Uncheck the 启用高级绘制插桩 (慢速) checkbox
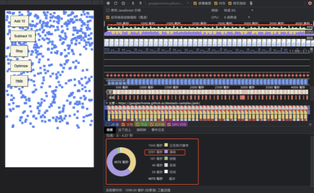Image resolution: width=314 pixels, height=193 pixels. point(108,17)
